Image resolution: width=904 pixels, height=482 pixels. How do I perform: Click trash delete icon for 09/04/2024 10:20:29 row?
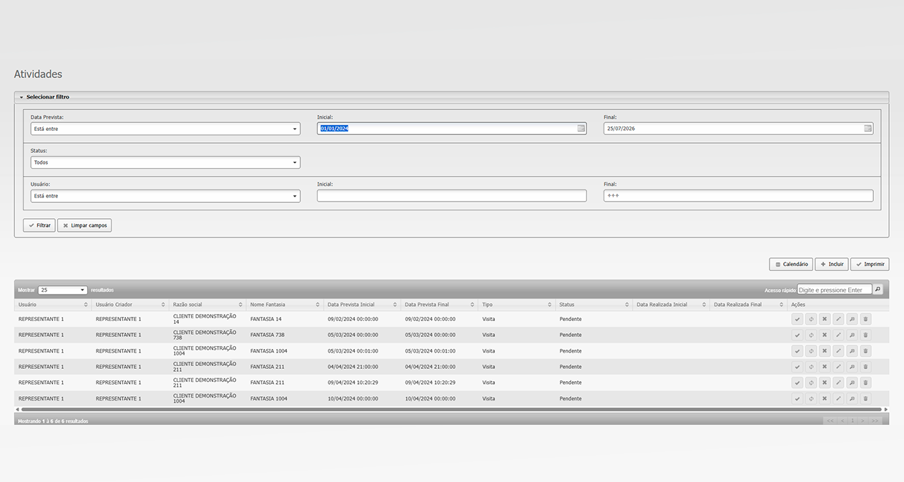pos(865,383)
